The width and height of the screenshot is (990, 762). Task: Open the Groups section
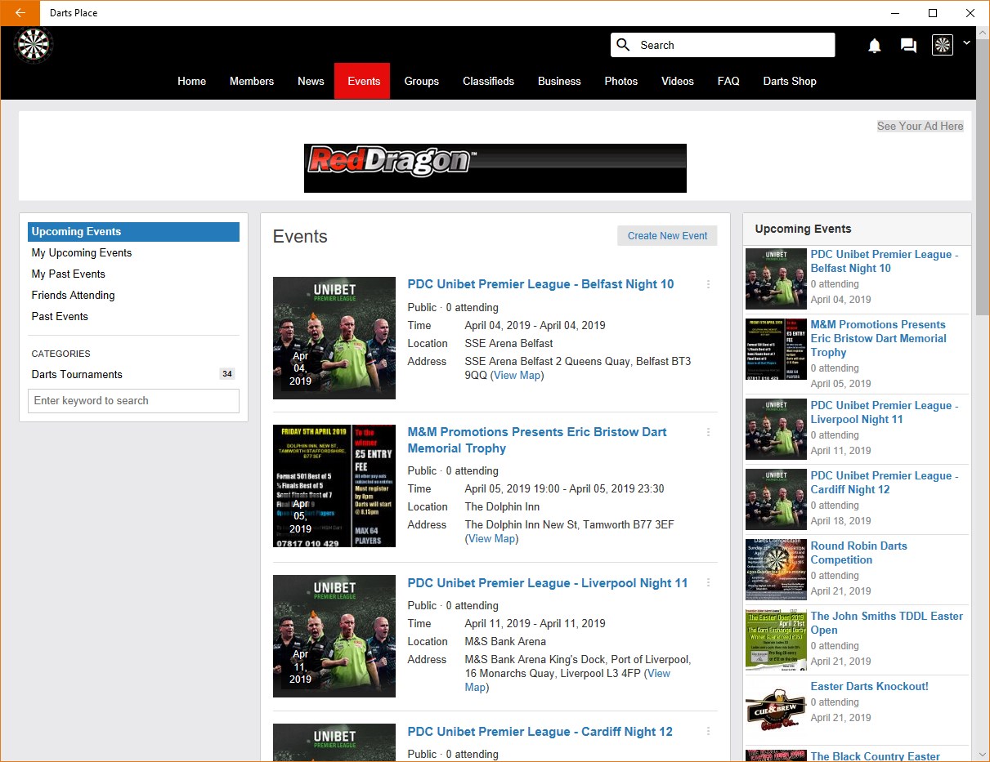(422, 81)
